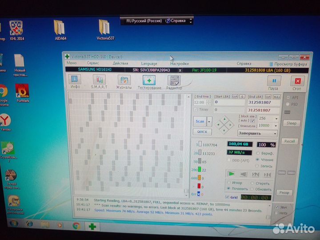Select the PIO radio button
The height and width of the screenshot is (240, 320).
click(x=288, y=104)
